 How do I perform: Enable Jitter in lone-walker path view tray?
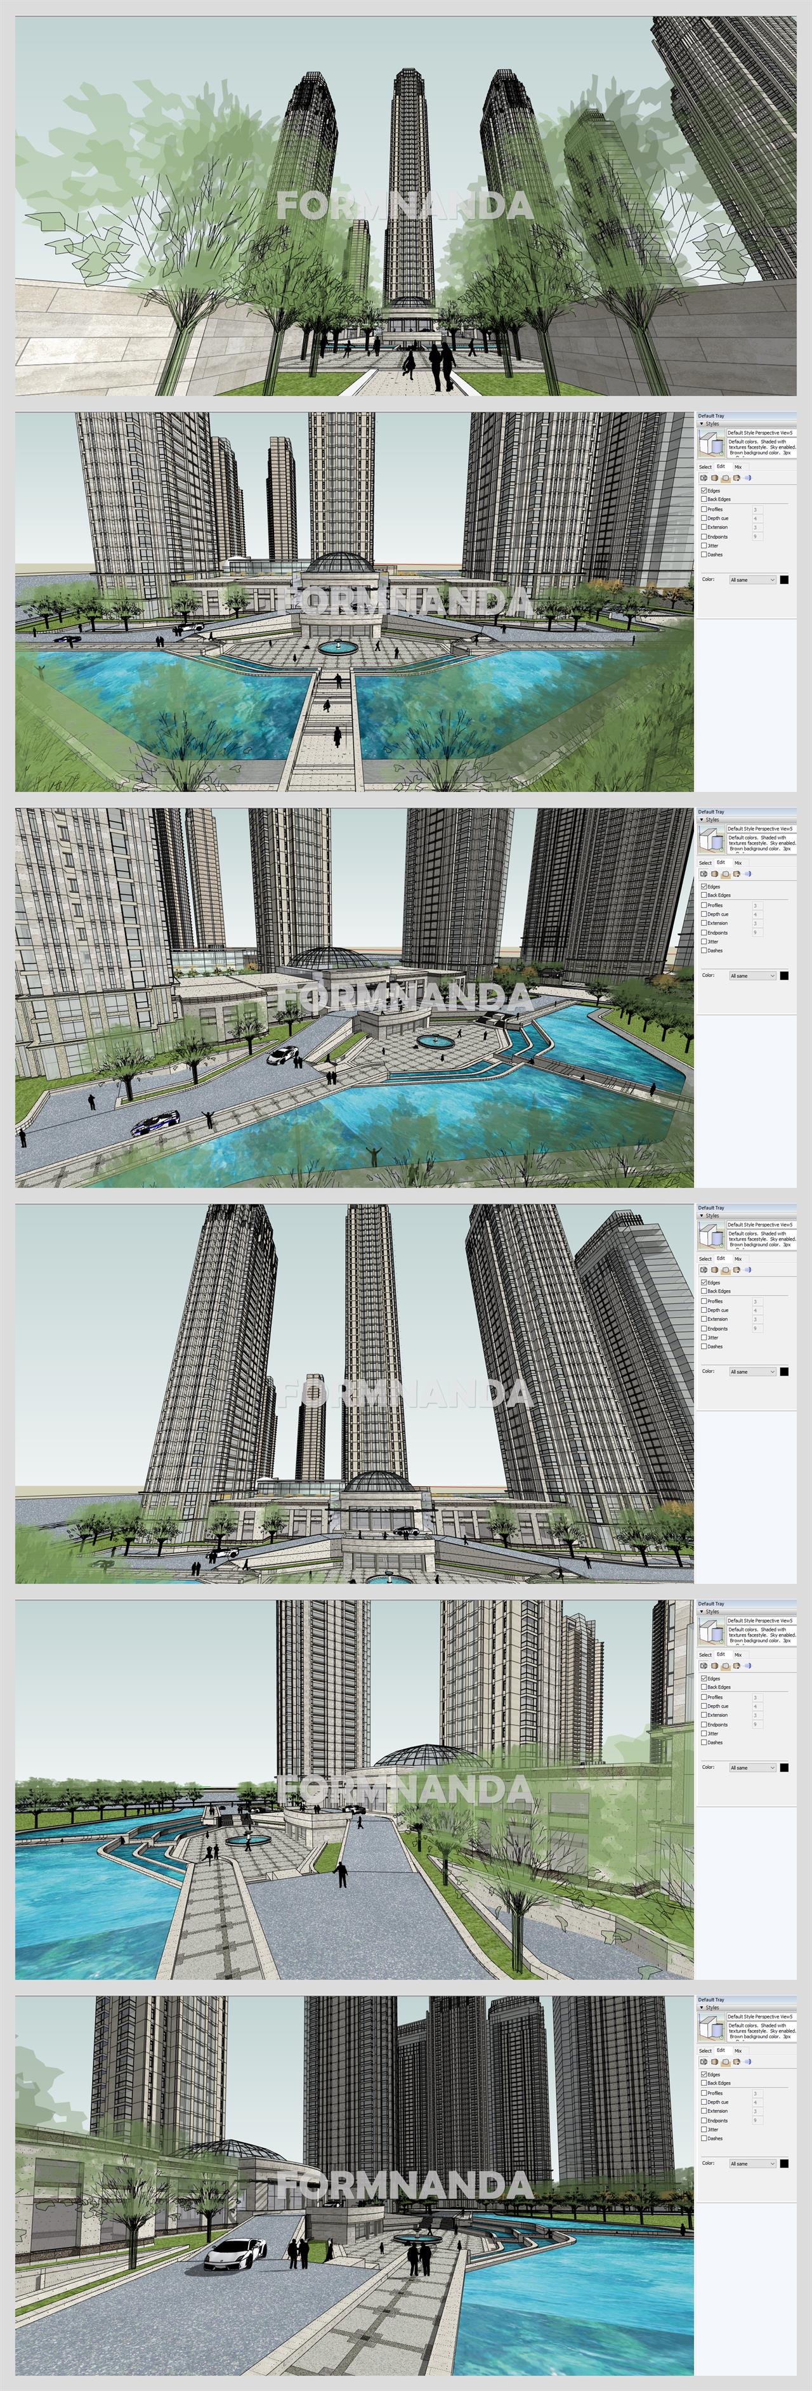(x=704, y=1734)
